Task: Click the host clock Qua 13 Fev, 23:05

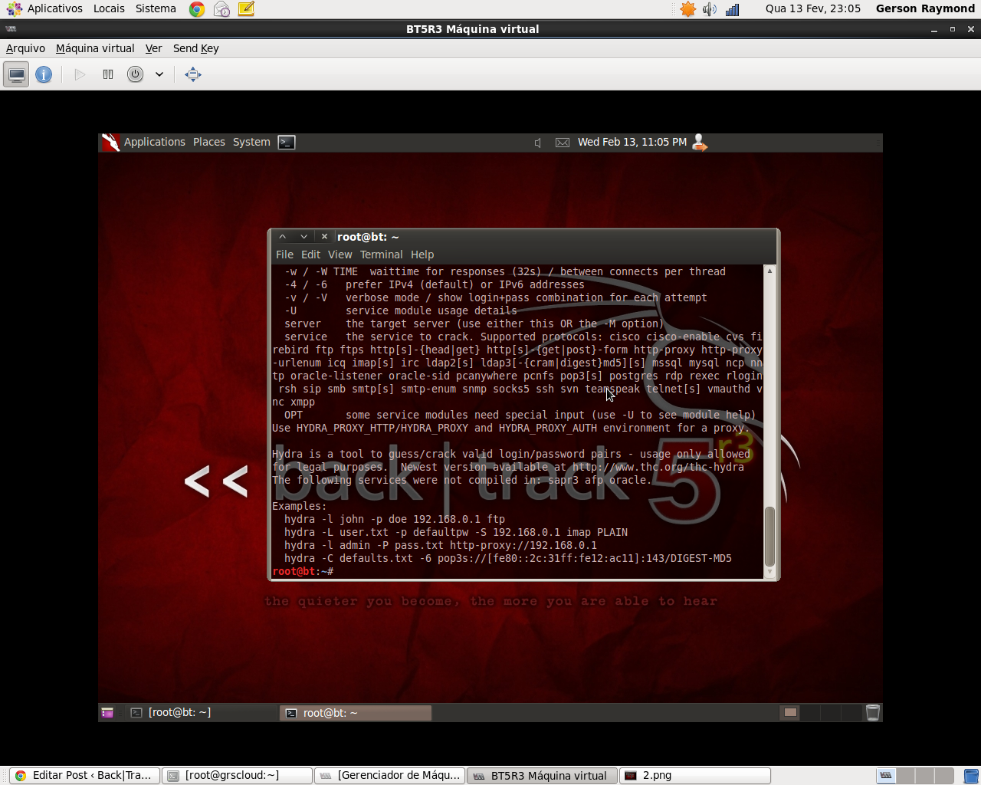Action: click(x=812, y=8)
